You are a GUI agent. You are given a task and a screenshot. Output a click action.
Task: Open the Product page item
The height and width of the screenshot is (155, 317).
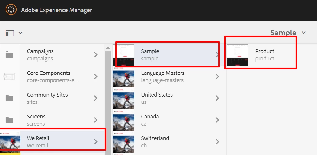[x=272, y=55]
